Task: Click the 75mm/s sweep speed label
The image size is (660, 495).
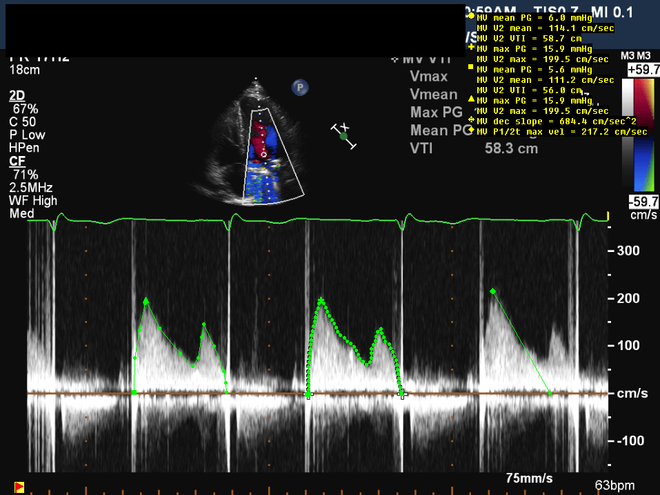Action: coord(529,478)
